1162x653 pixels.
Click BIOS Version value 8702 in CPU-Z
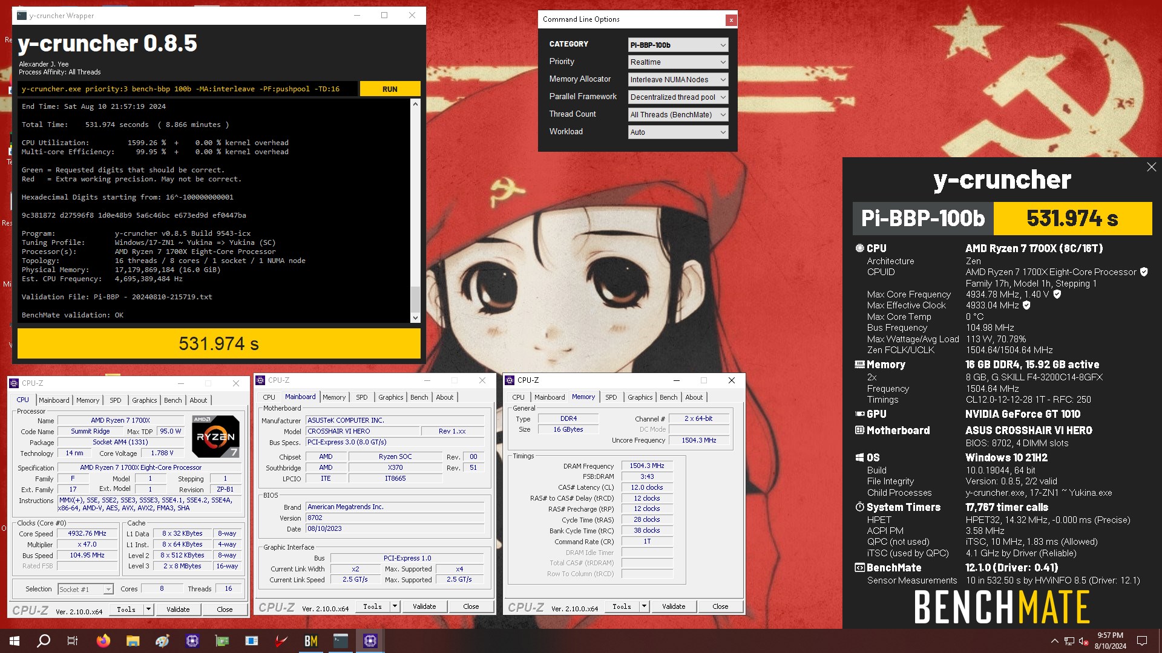coord(395,518)
